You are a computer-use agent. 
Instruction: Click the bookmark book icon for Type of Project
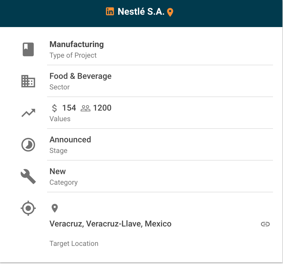[x=28, y=49]
